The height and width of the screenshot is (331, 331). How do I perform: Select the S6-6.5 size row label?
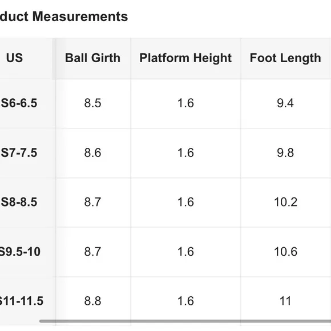pos(19,103)
